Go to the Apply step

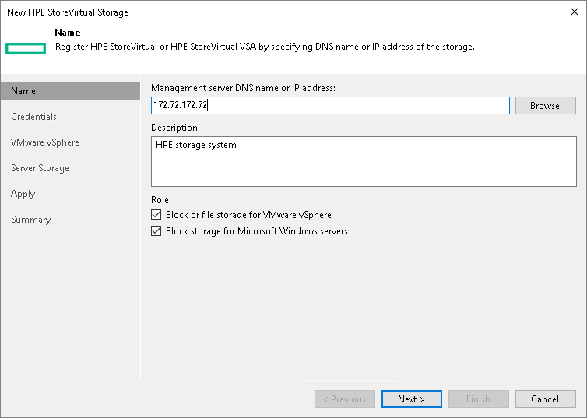click(23, 195)
